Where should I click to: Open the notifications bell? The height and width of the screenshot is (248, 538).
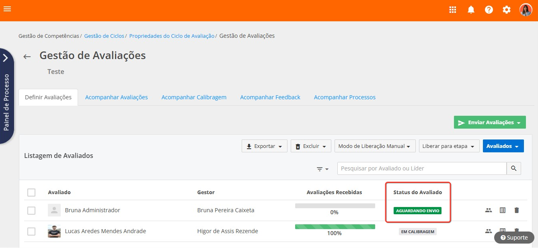click(x=471, y=10)
